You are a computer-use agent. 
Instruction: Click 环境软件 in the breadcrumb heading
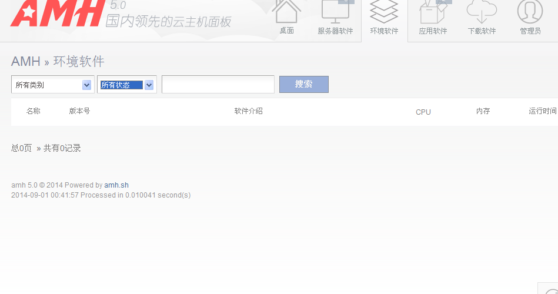[x=79, y=62]
